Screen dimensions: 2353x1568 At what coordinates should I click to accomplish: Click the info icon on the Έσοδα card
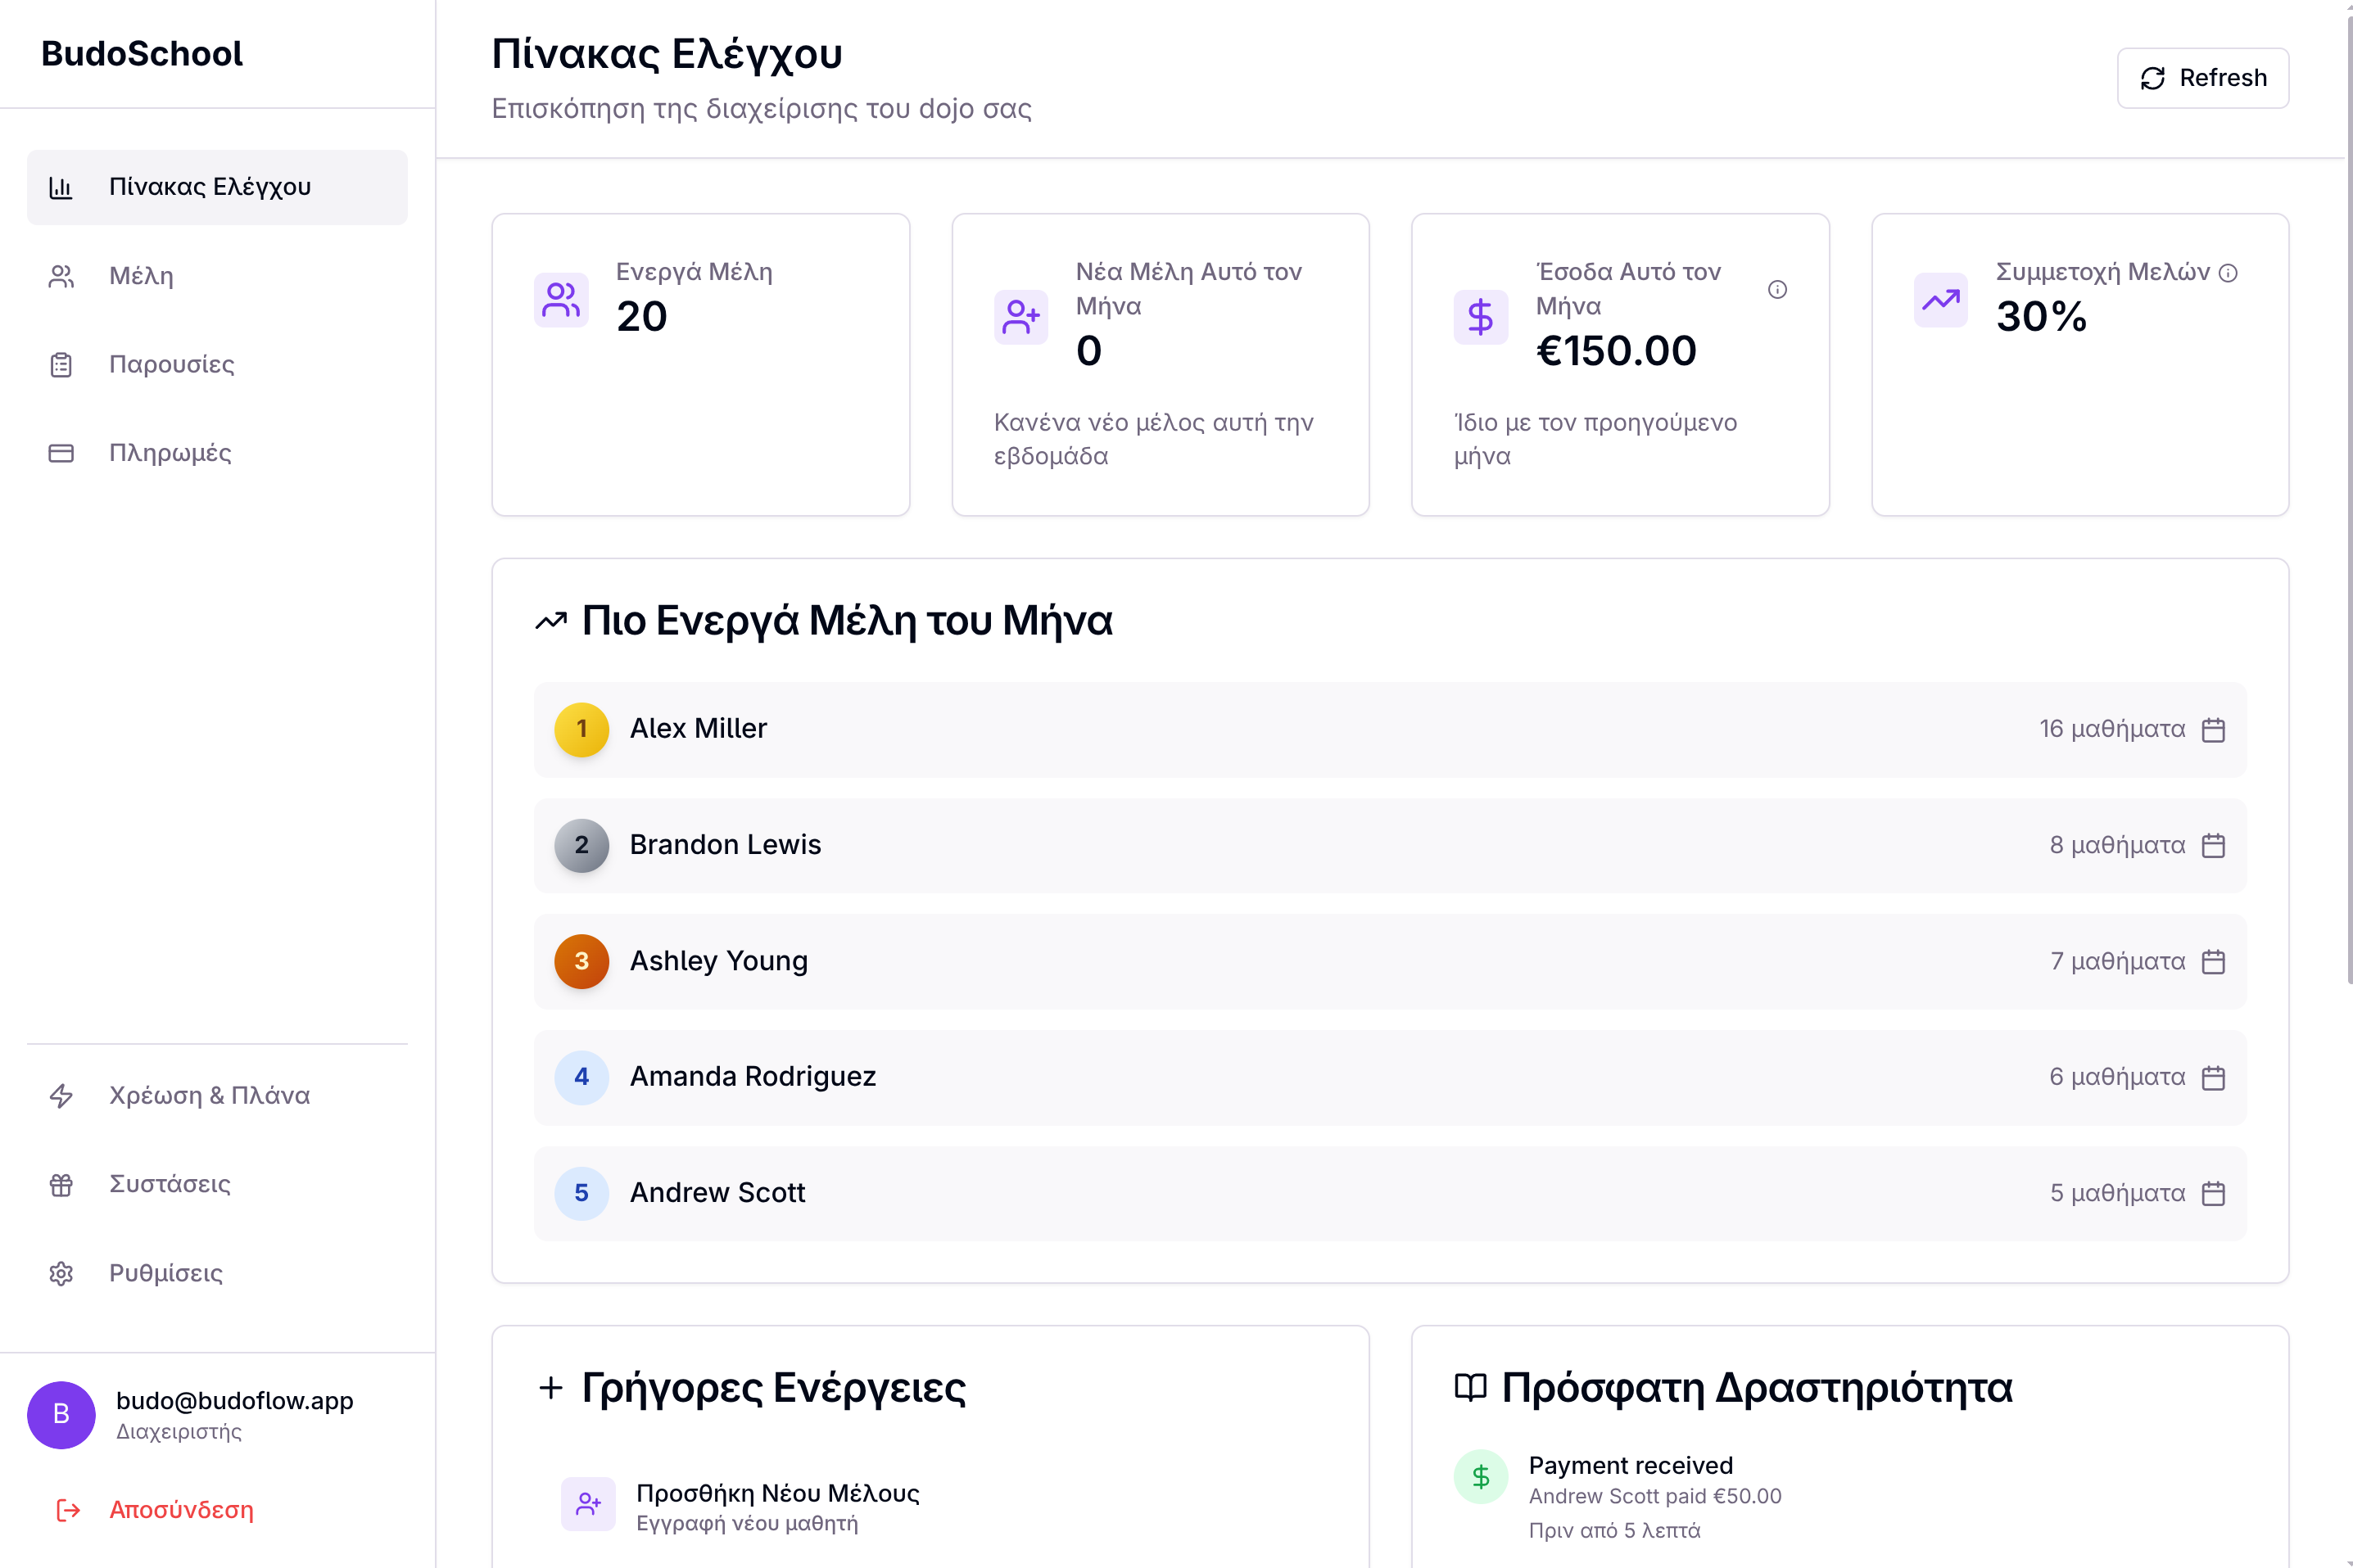[x=1779, y=289]
